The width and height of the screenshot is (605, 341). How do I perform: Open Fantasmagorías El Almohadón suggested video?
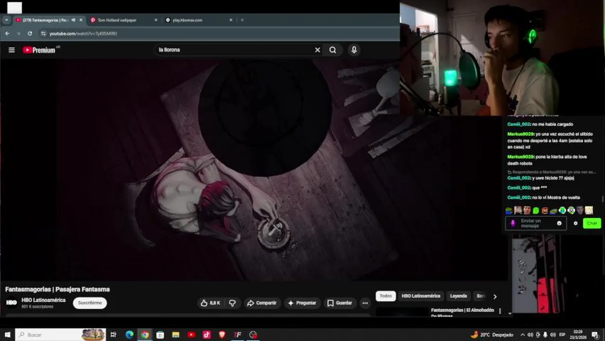462,312
